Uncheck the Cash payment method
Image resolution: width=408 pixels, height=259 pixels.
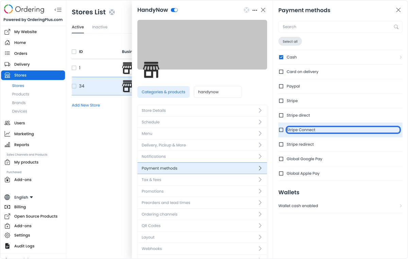point(281,57)
